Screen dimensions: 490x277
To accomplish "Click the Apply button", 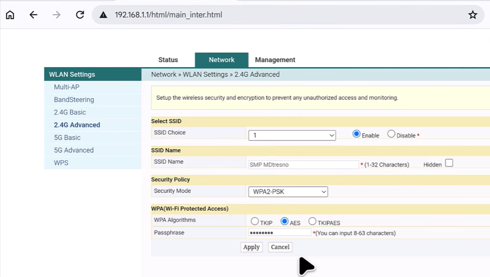I will (x=251, y=247).
